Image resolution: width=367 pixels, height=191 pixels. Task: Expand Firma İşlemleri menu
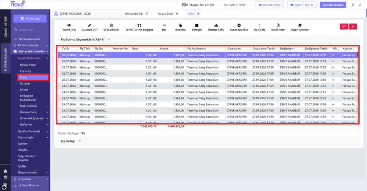click(47, 45)
